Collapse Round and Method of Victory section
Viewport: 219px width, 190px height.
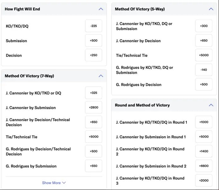[211, 105]
